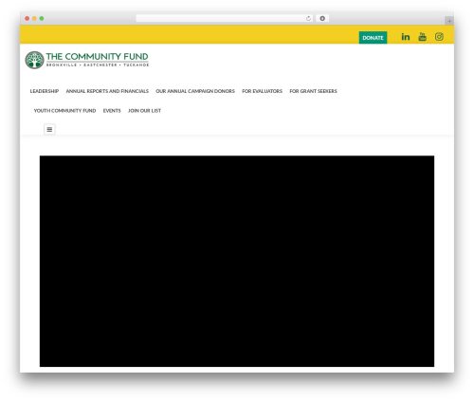This screenshot has height=401, width=474.
Task: Select For Evaluators menu item
Action: [x=262, y=91]
